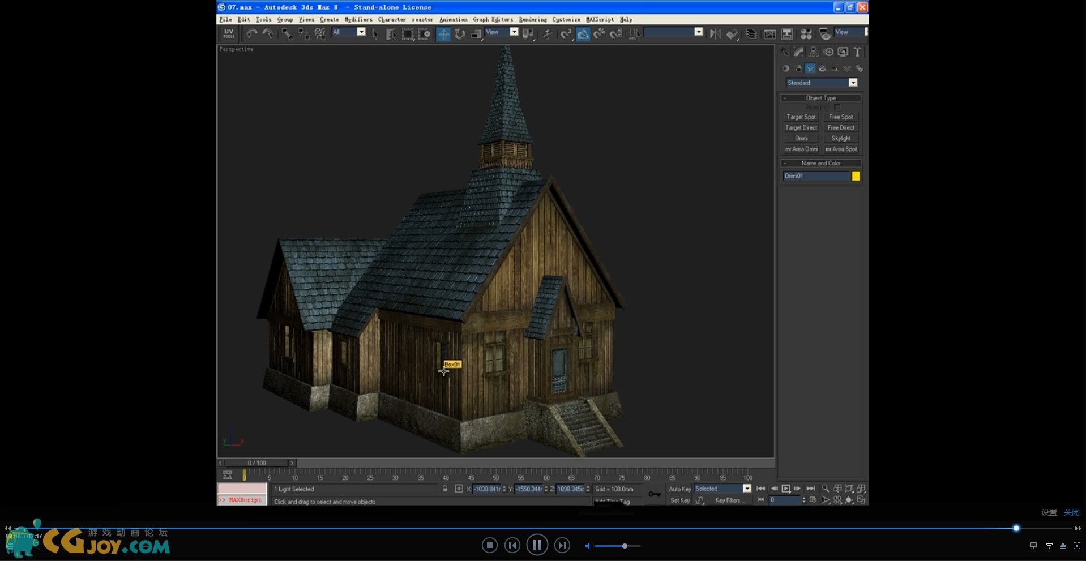Open the MAXScript menu
Viewport: 1086px width, 561px height.
coord(600,19)
